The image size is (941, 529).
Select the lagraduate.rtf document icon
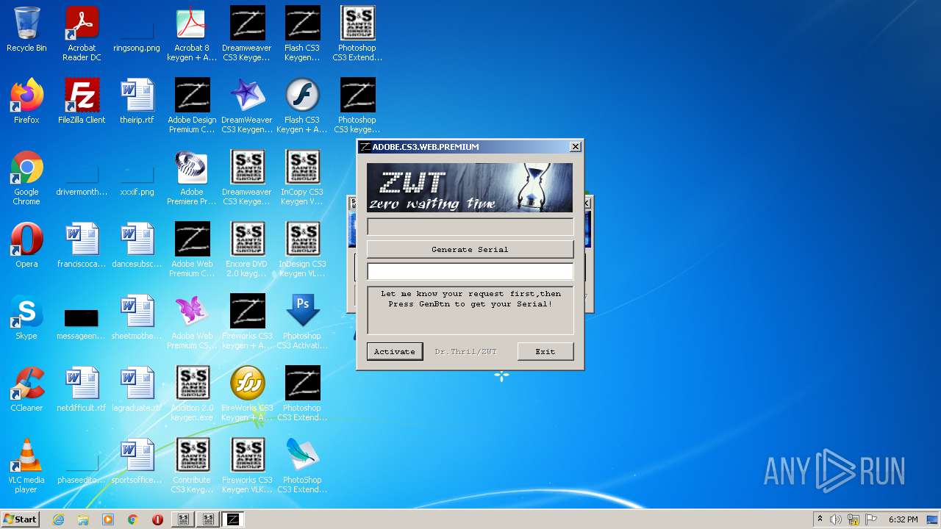point(137,389)
